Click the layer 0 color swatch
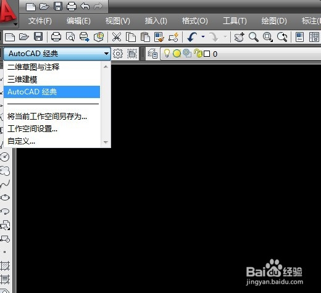 (207, 54)
